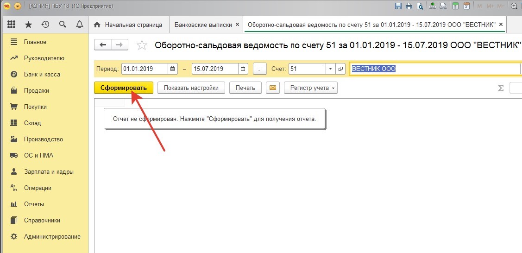
Task: Open Favorites via the star icon
Action: click(x=29, y=25)
